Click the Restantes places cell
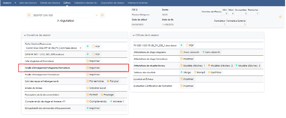 [x=253, y=13]
